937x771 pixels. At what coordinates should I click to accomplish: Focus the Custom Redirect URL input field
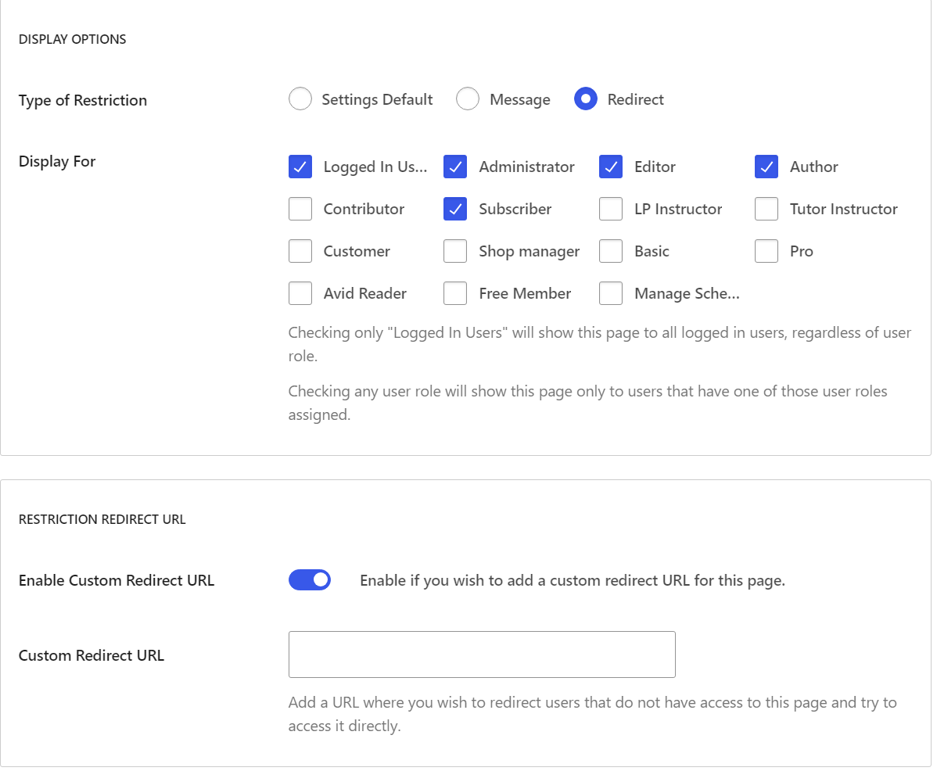482,654
